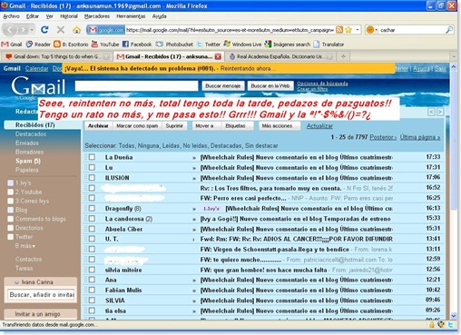Collapse the Ivana Carina chat panel
Image resolution: width=461 pixels, height=335 pixels.
17,282
